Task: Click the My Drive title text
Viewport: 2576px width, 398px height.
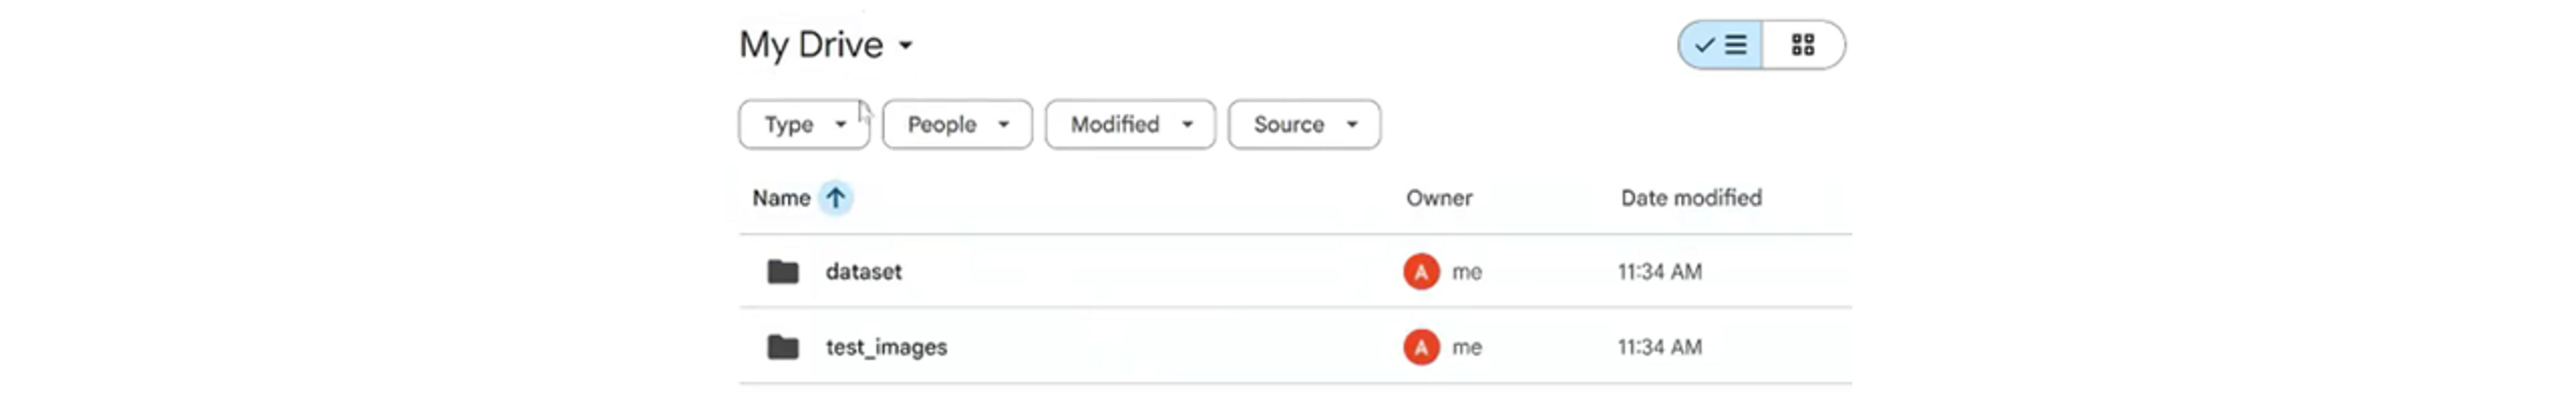Action: pyautogui.click(x=811, y=45)
